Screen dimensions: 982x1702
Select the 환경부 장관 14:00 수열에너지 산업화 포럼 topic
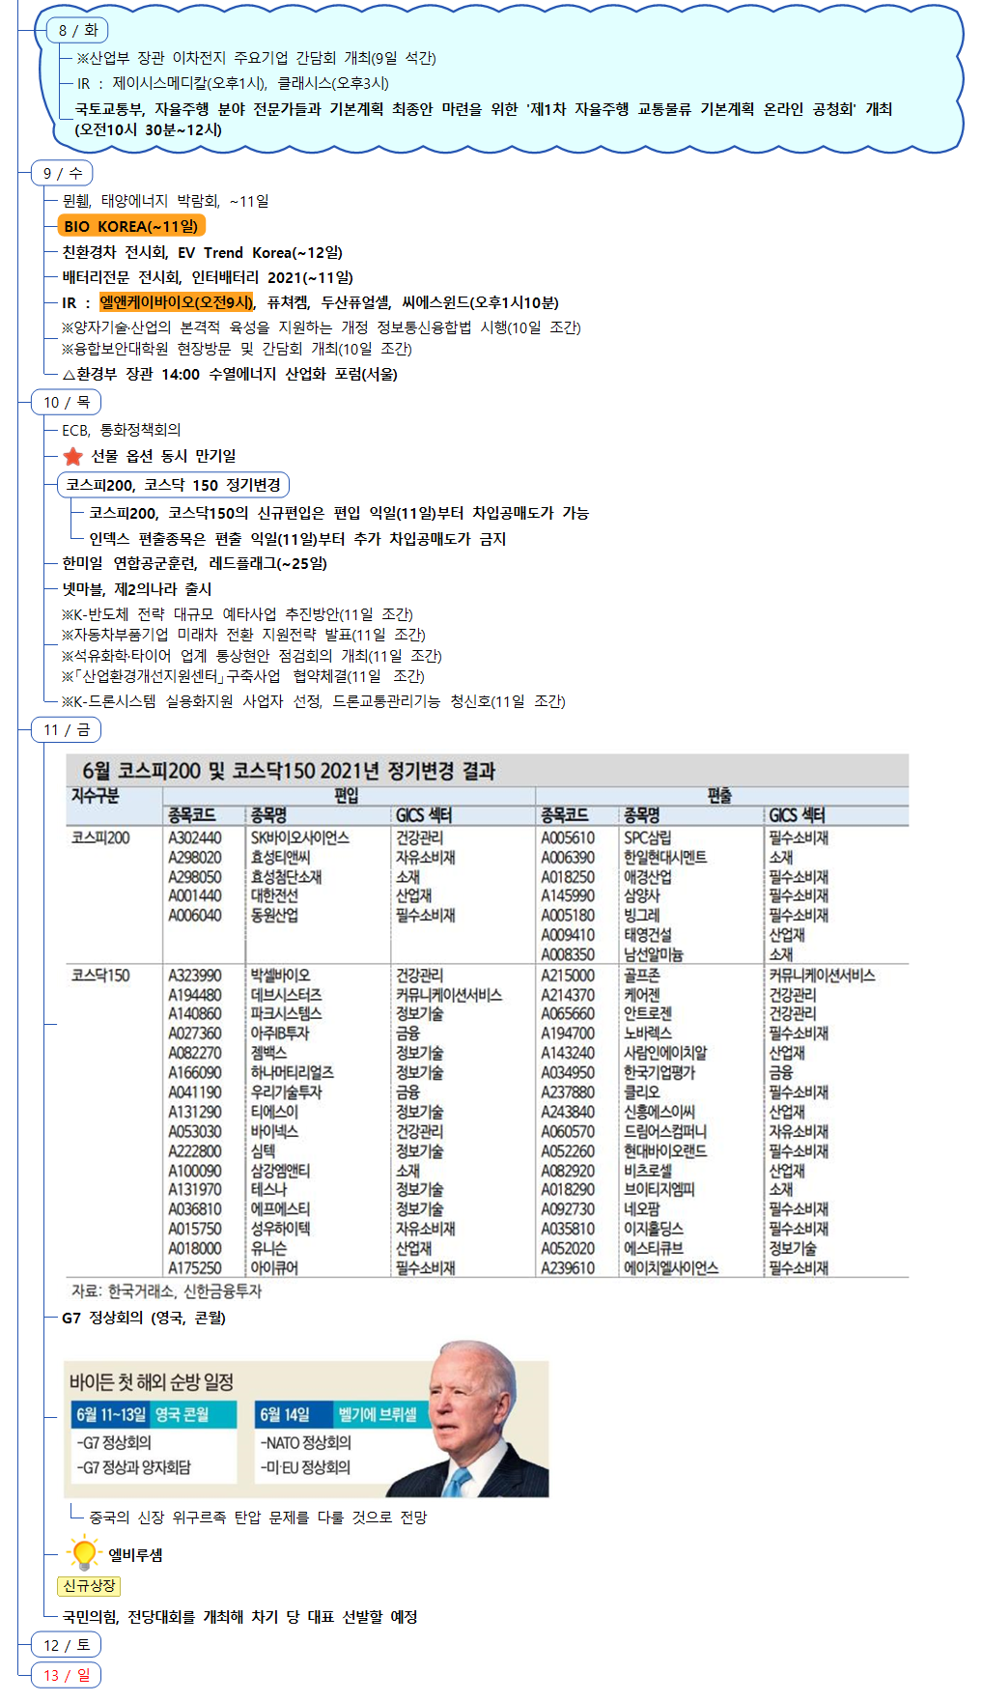point(230,374)
